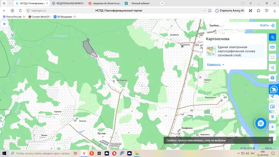Open the round chat support button

(261, 123)
